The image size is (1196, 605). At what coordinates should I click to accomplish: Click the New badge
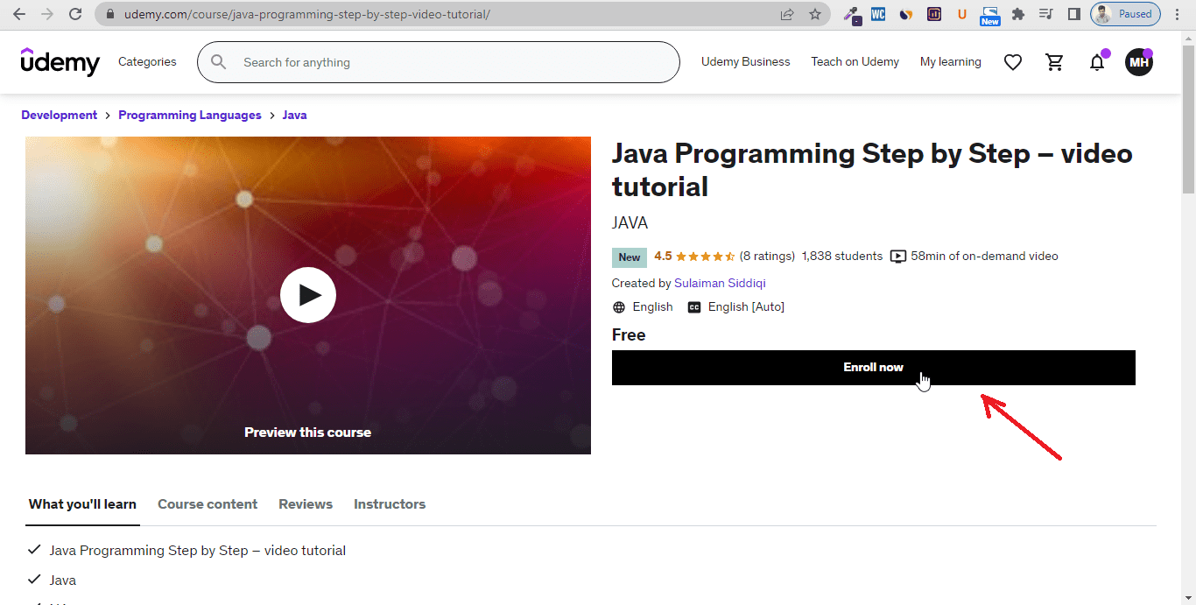pos(630,257)
